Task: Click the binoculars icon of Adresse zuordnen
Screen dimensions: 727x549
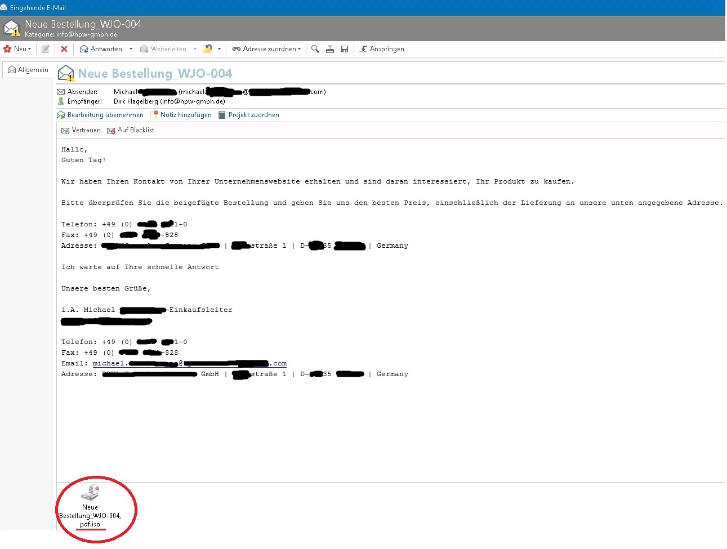Action: (x=237, y=49)
